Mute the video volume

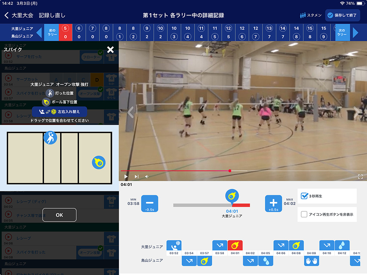(147, 176)
